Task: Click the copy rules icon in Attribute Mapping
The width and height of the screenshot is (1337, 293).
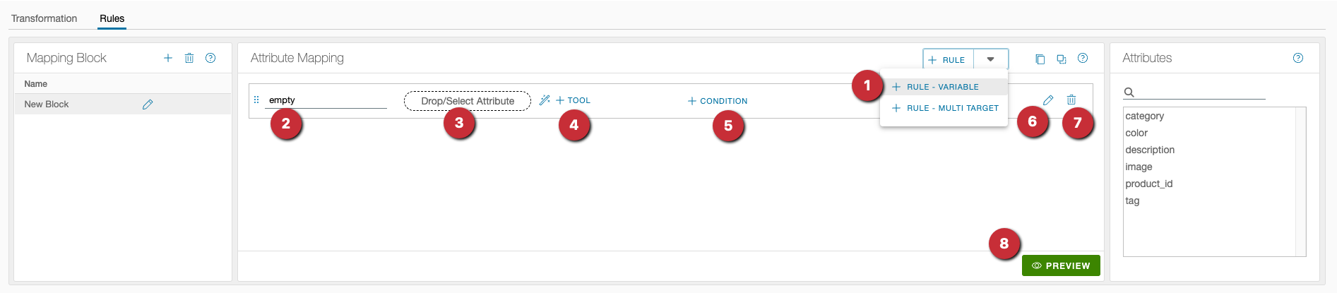Action: 1040,59
